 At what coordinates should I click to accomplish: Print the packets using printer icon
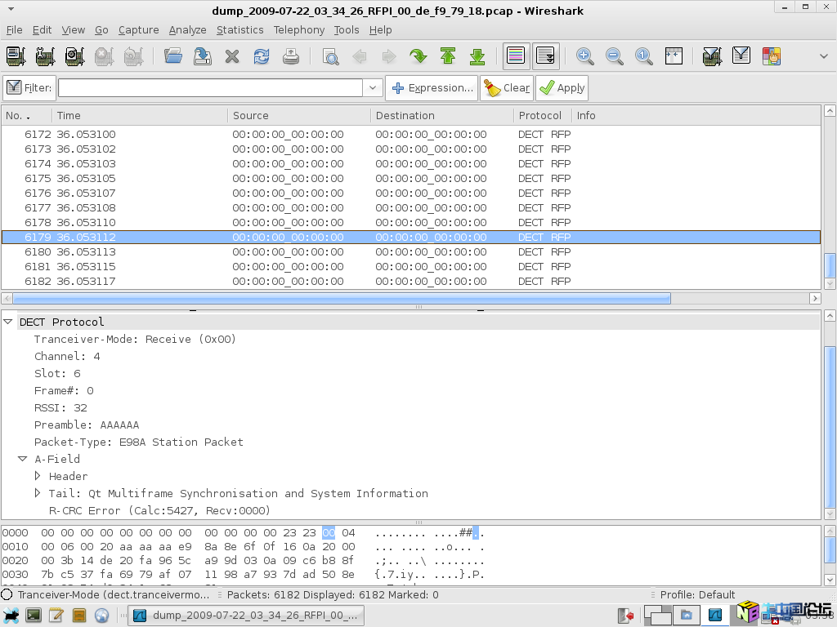[x=291, y=56]
